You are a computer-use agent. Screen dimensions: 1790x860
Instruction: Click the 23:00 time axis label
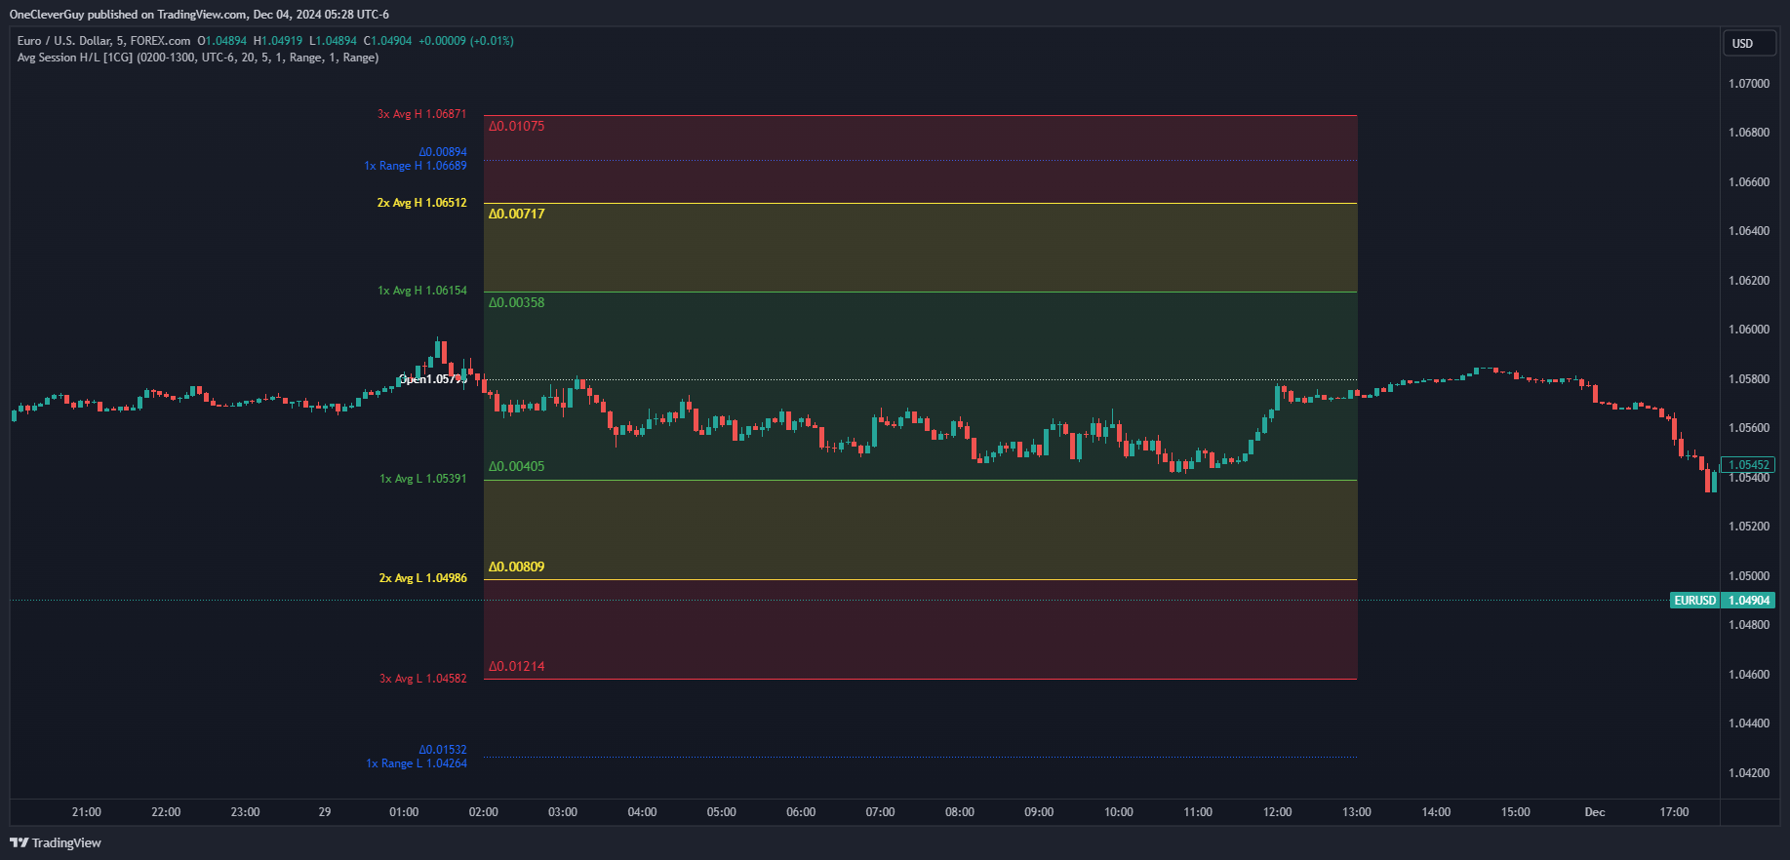click(x=245, y=812)
